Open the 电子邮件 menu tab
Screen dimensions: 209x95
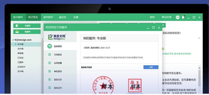point(18,17)
